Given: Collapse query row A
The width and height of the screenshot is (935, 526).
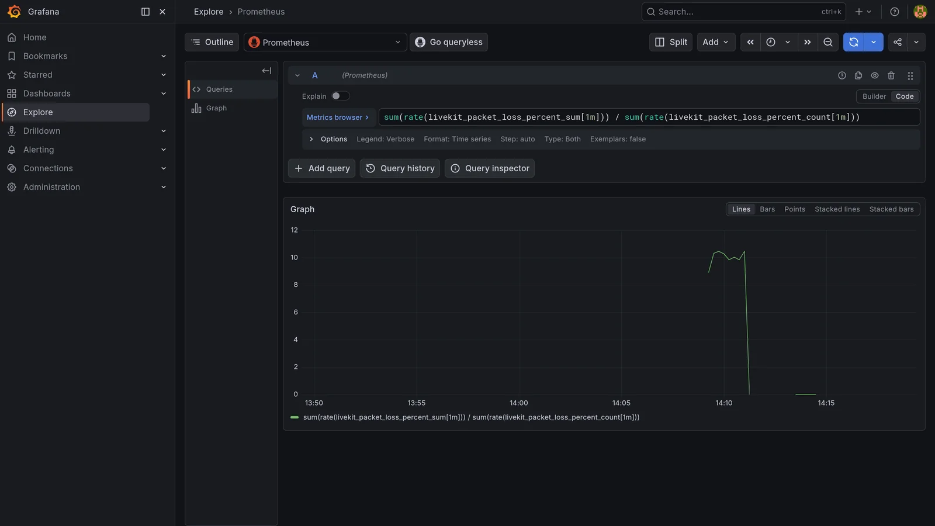Looking at the screenshot, I should pos(297,75).
